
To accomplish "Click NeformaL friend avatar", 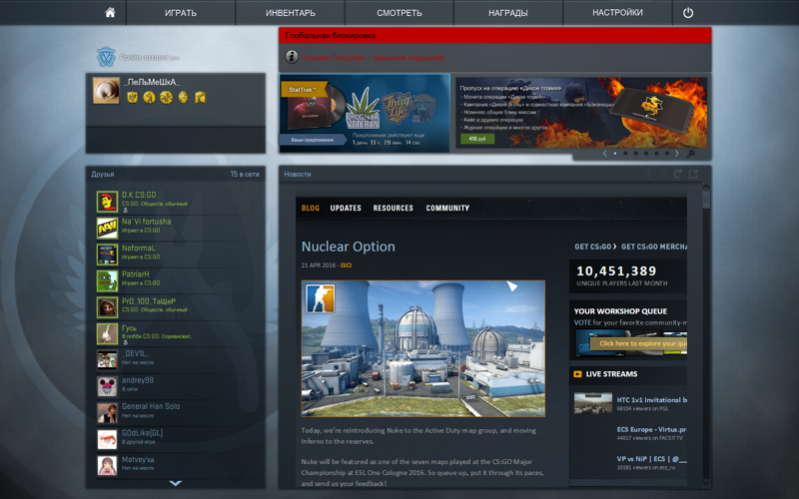I will click(107, 254).
